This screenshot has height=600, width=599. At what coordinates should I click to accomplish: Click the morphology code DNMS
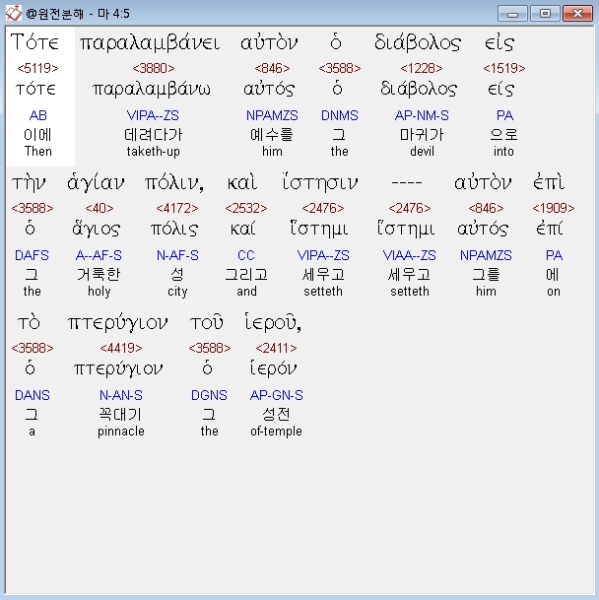340,115
